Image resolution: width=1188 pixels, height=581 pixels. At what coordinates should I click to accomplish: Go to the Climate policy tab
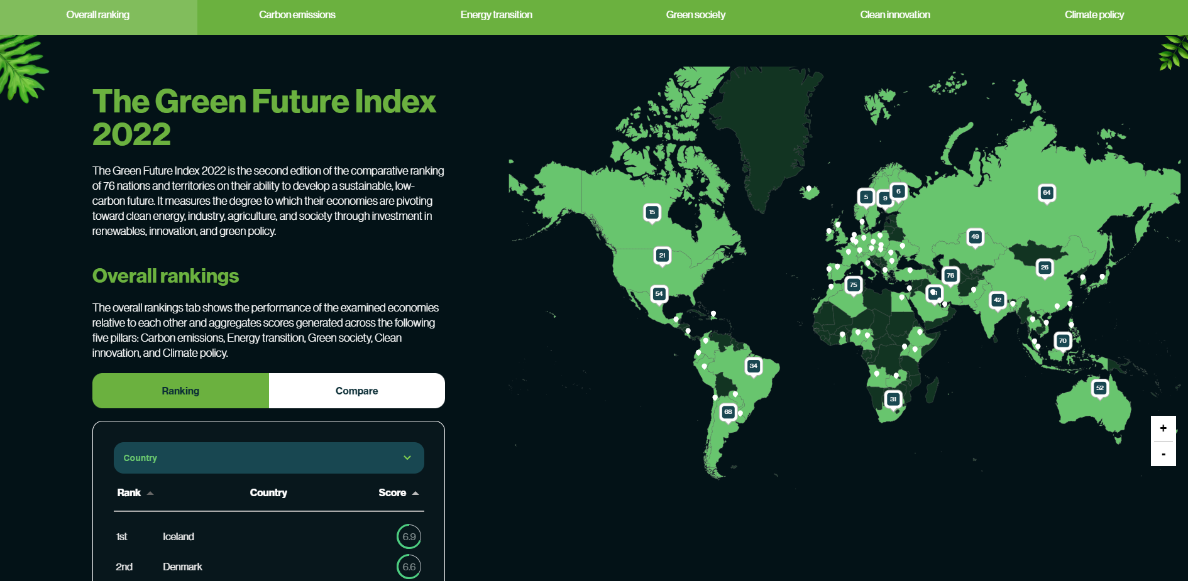click(1094, 15)
